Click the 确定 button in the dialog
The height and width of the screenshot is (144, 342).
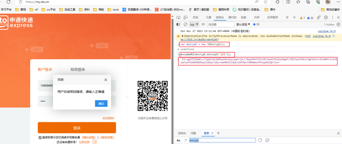point(101,104)
